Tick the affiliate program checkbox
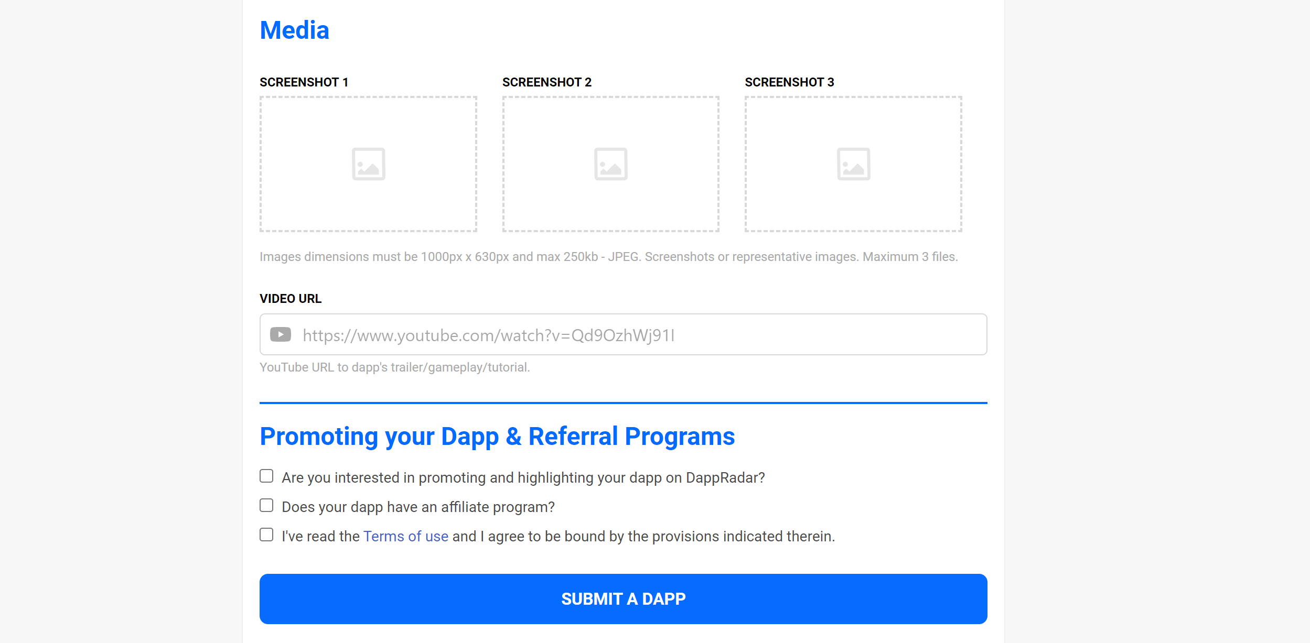1310x643 pixels. click(x=266, y=505)
